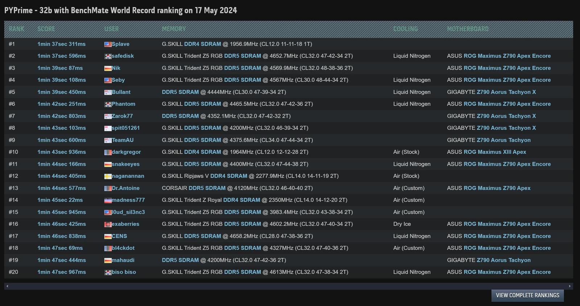Open bl4ckdot's user profile link
The width and height of the screenshot is (580, 306).
pos(123,248)
